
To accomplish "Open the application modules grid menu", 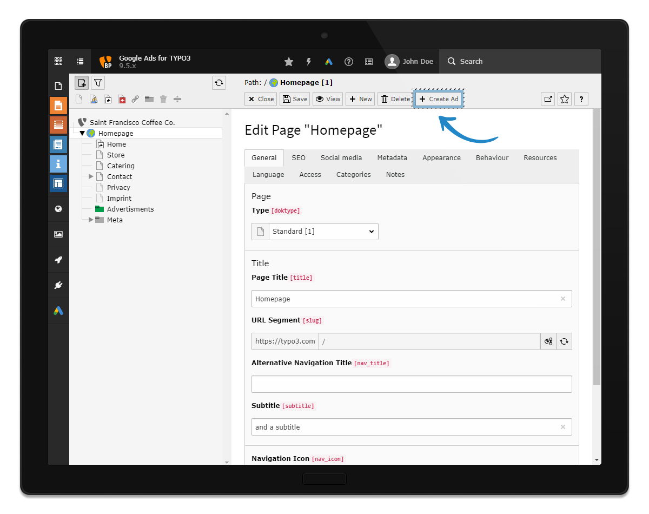I will 58,62.
